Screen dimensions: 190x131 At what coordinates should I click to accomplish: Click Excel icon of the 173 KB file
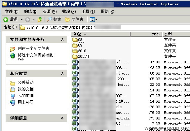[x=75, y=118]
